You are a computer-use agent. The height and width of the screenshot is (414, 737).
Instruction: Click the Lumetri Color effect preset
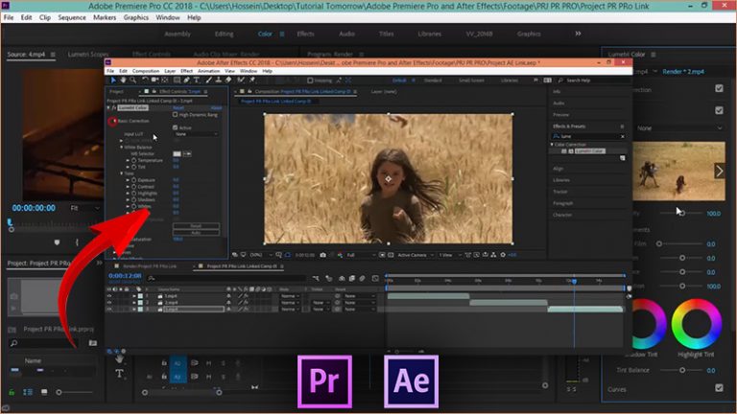click(589, 151)
